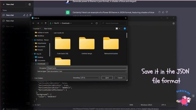Open the recent locations chevron in Save as
Screen dimensions: 196x110
(42, 23)
